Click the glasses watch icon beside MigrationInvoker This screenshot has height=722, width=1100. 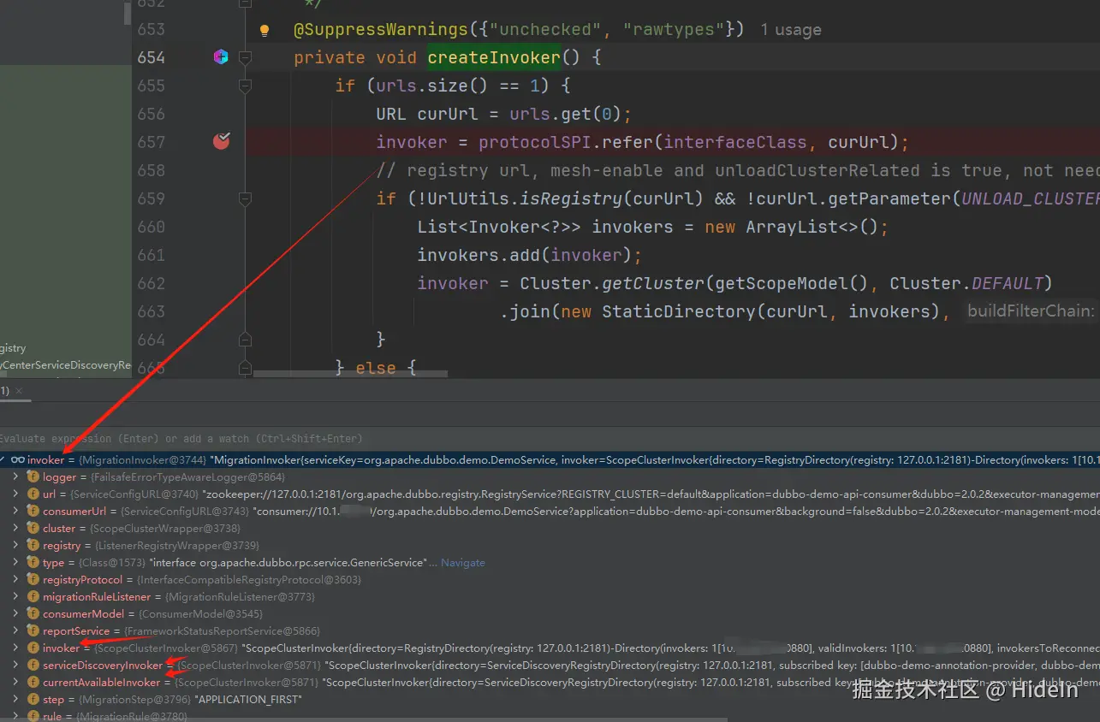(x=17, y=460)
